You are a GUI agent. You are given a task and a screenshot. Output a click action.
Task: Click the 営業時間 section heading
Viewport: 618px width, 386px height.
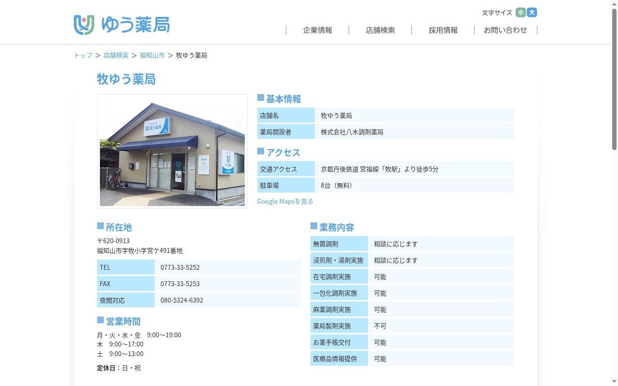click(119, 321)
